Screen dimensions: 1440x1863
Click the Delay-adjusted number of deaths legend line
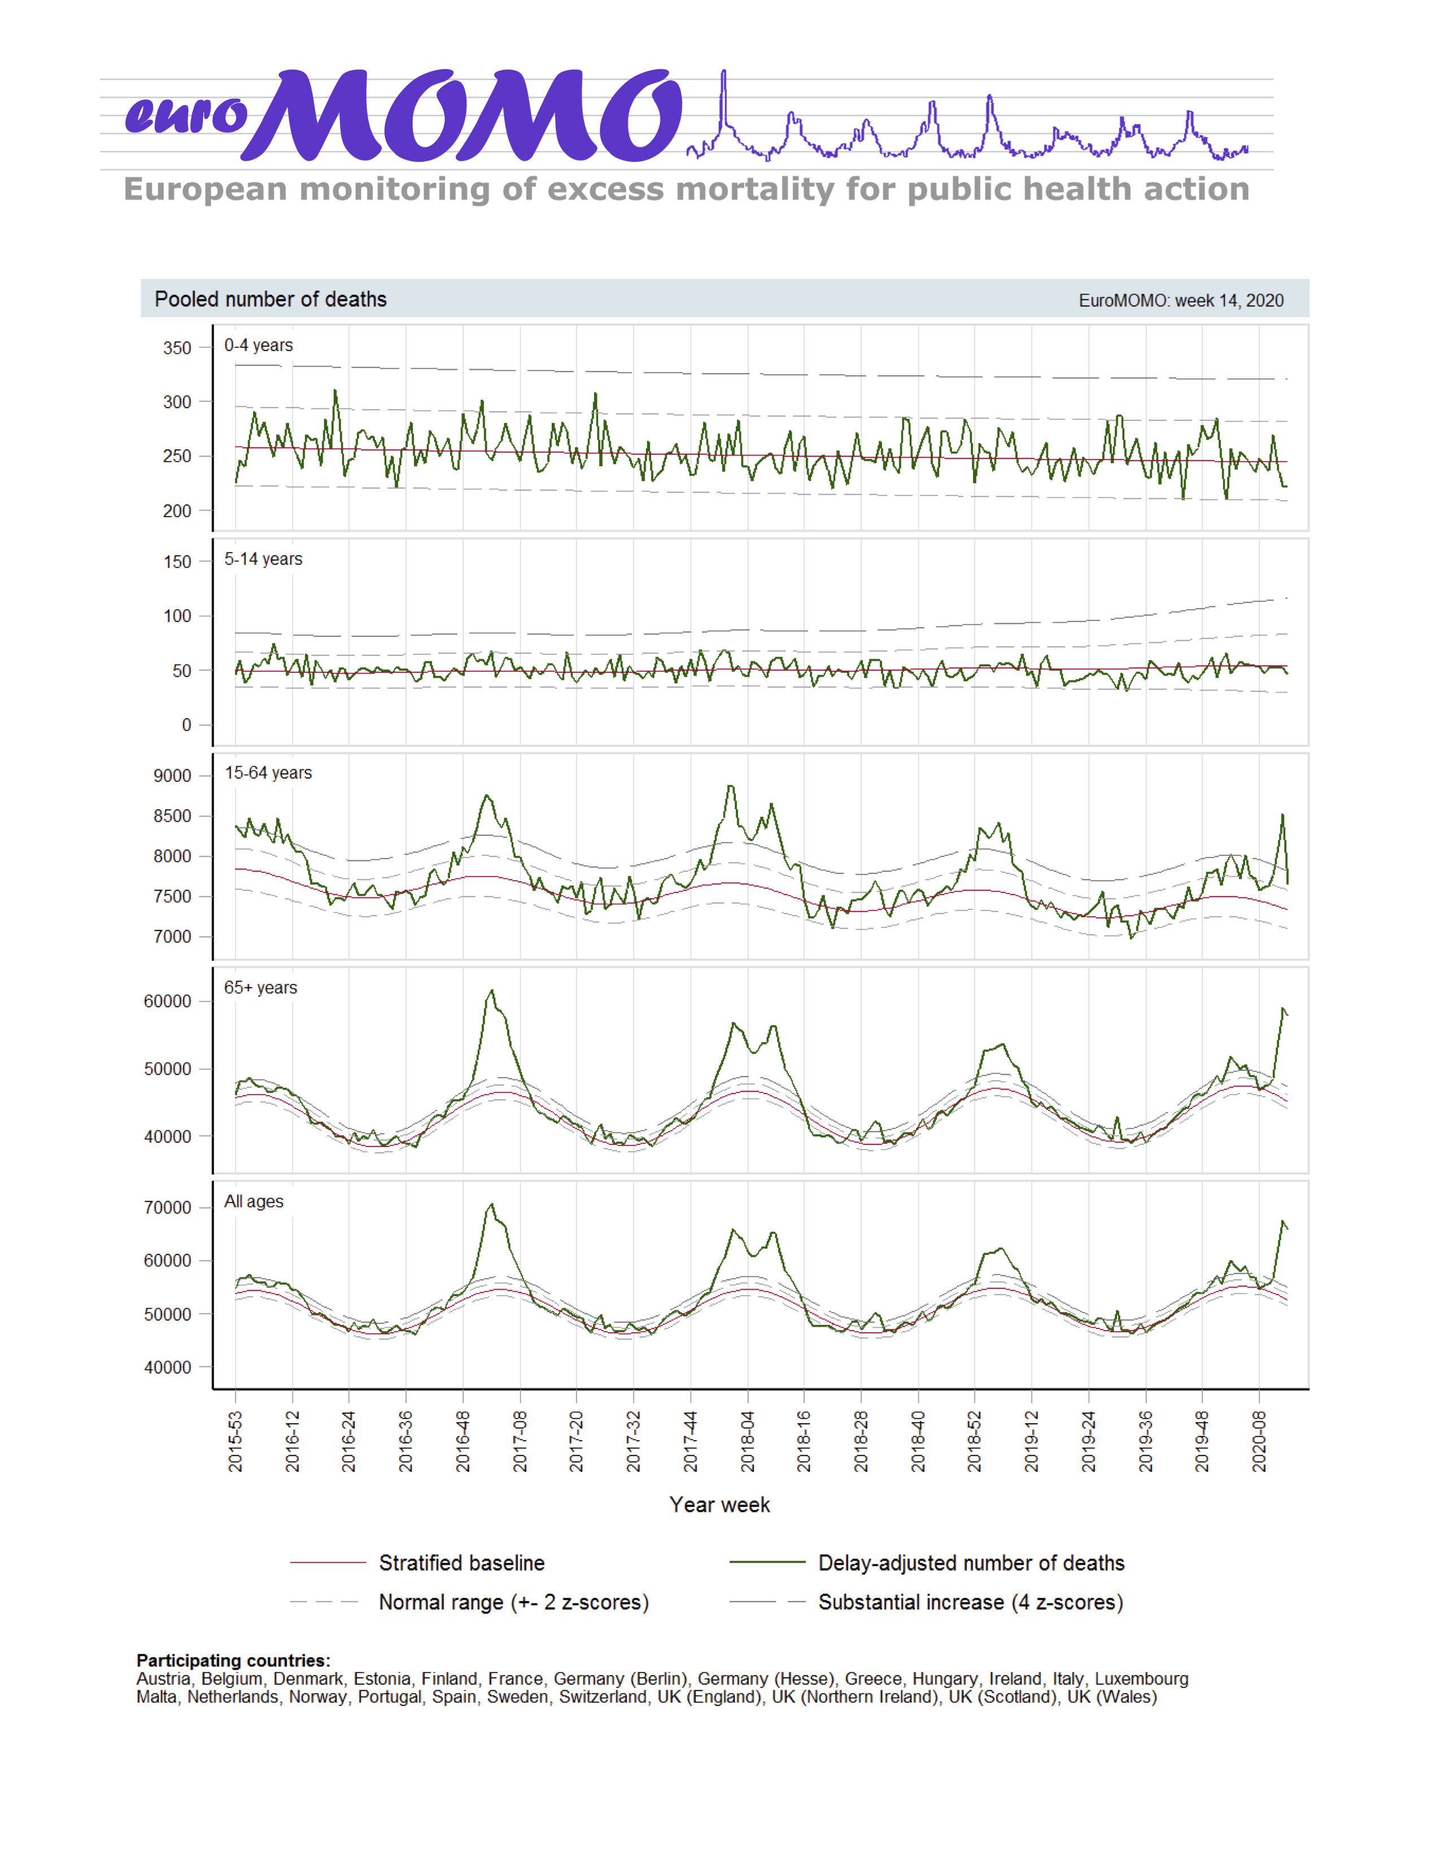[767, 1563]
